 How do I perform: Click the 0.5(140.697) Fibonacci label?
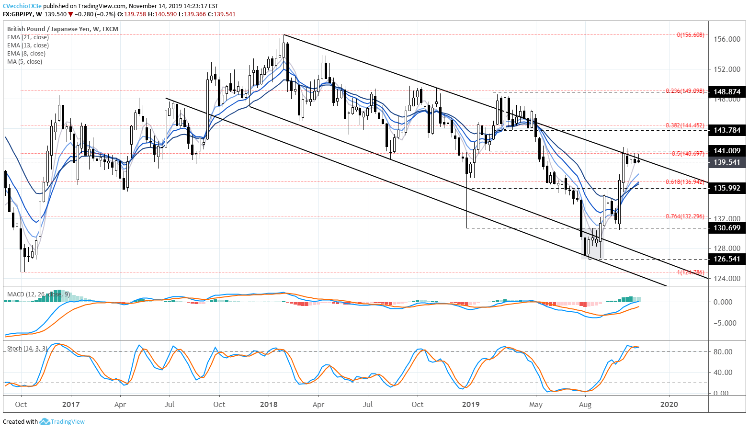click(x=688, y=154)
